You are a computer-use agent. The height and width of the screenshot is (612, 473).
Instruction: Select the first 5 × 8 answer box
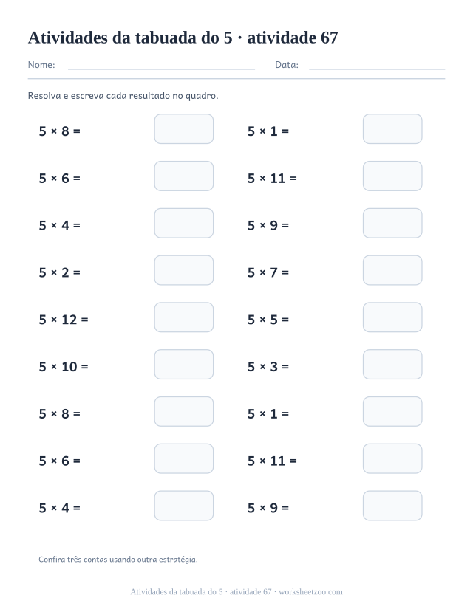pos(183,128)
